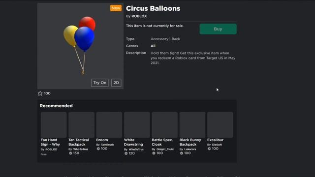Image resolution: width=315 pixels, height=177 pixels.
Task: Click the Black Bunny Backpack title
Action: [190, 142]
